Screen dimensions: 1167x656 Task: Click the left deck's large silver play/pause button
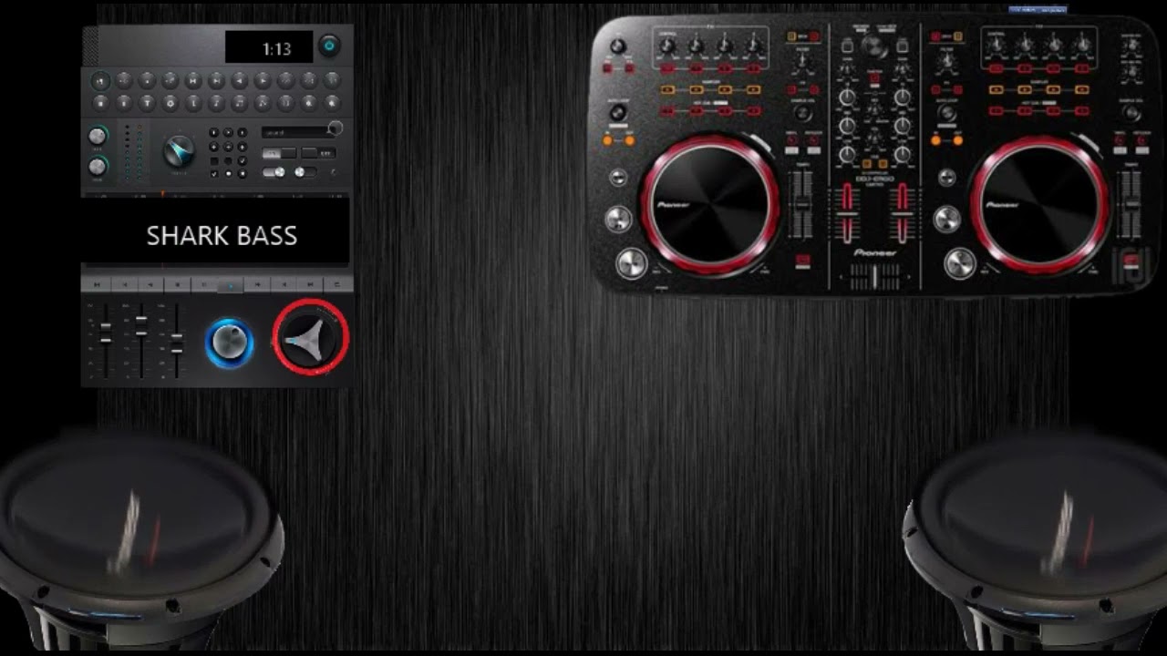632,264
